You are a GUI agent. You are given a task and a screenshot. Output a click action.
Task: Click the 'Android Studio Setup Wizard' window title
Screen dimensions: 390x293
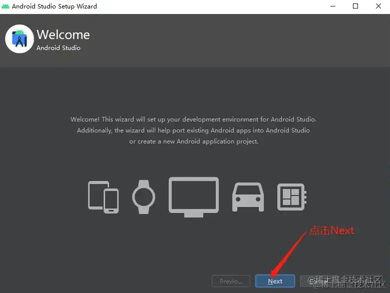pos(55,6)
